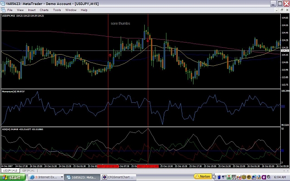Click the red arrow marker near 114.35
290x181 pixels.
tap(148, 40)
